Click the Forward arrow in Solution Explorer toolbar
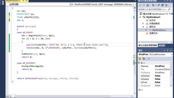Viewport: 174px width, 98px height. 144,5
